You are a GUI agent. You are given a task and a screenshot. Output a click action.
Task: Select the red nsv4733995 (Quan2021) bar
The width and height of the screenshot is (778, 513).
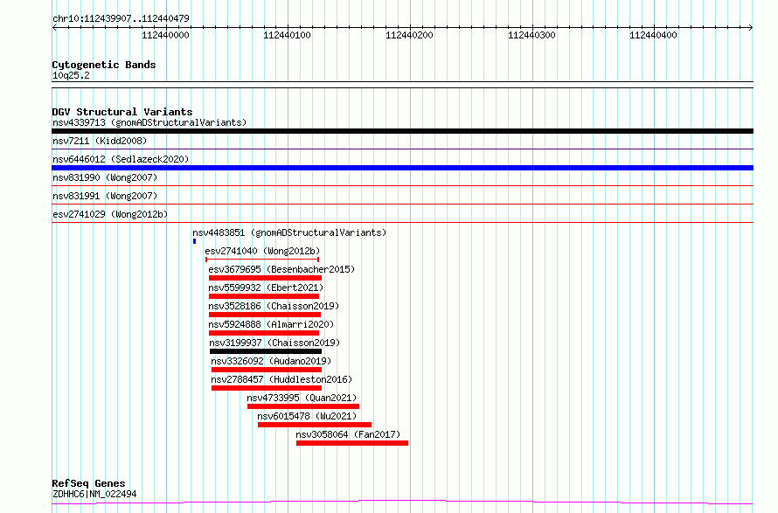click(302, 406)
